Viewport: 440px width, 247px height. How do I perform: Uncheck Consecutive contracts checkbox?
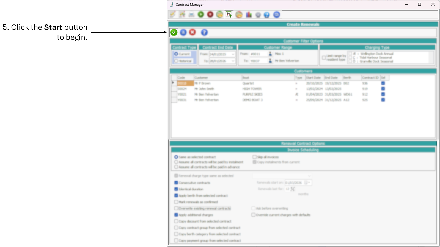click(176, 183)
